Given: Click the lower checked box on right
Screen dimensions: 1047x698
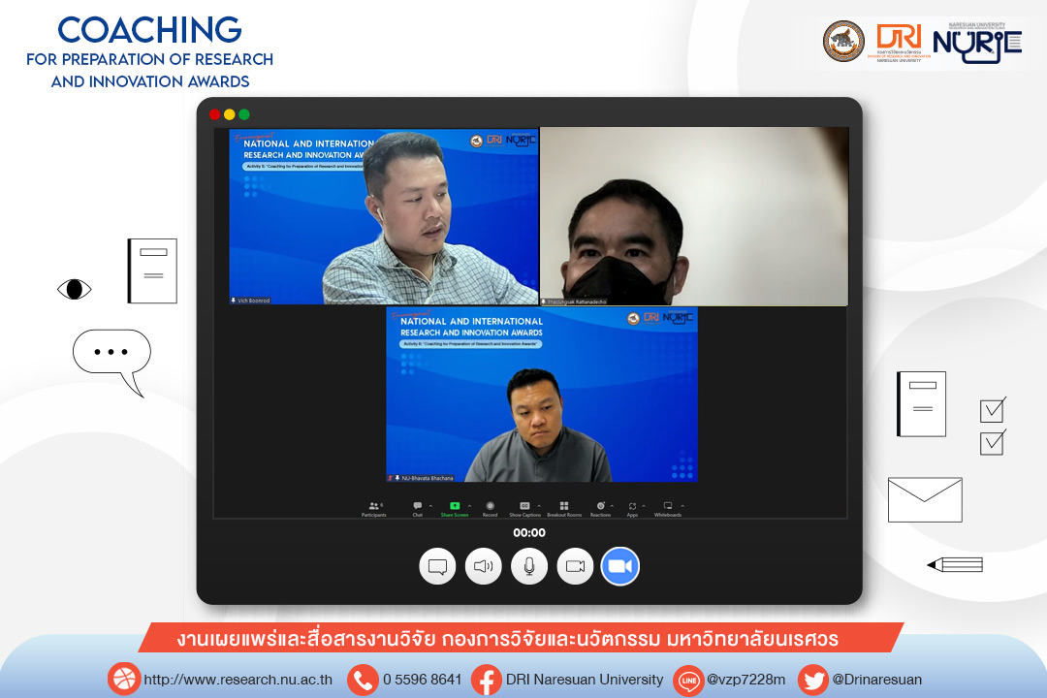Looking at the screenshot, I should [x=993, y=442].
